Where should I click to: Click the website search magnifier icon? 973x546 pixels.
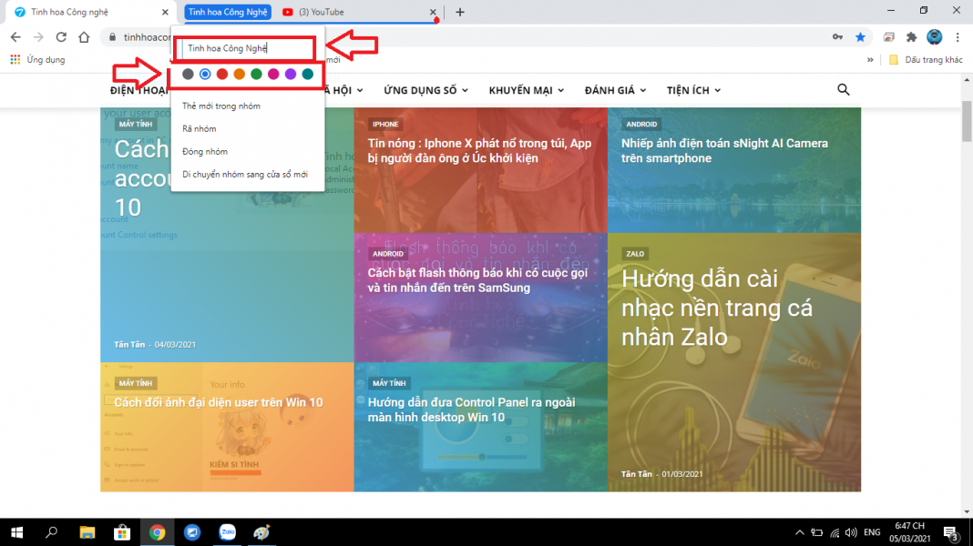click(843, 89)
